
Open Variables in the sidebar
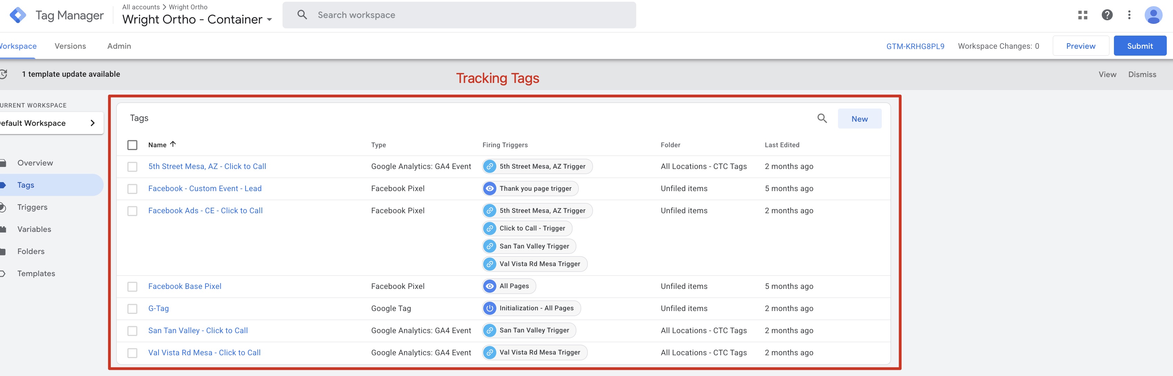pos(34,229)
